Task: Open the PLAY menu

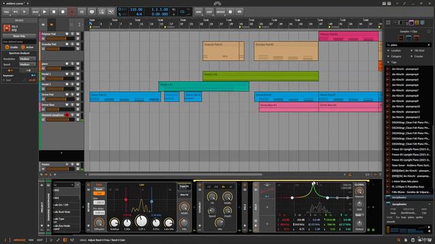Action: point(35,12)
